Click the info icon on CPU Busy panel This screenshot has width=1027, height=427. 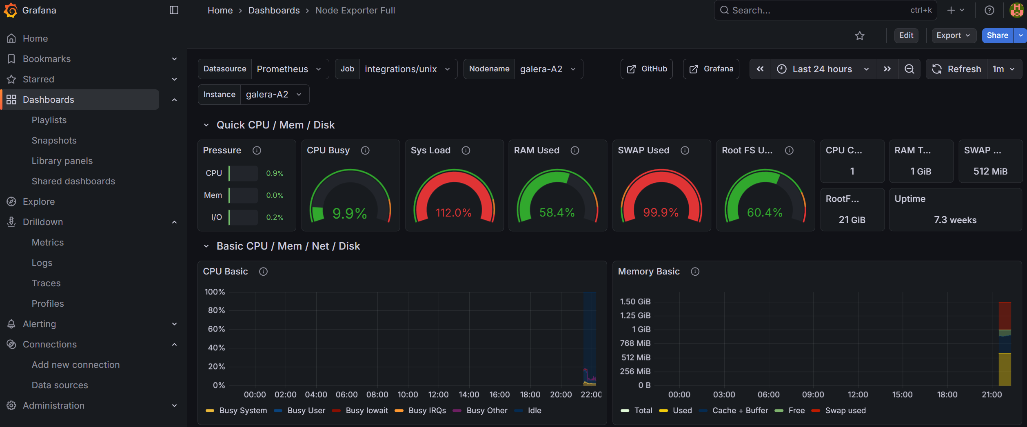point(365,150)
